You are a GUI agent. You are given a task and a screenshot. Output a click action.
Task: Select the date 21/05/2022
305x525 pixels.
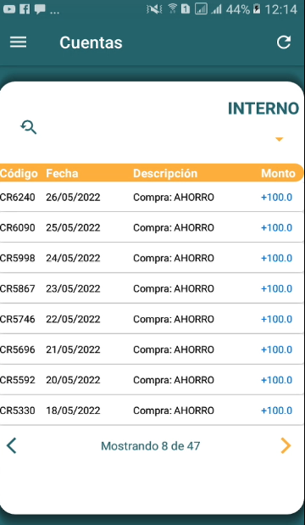73,350
